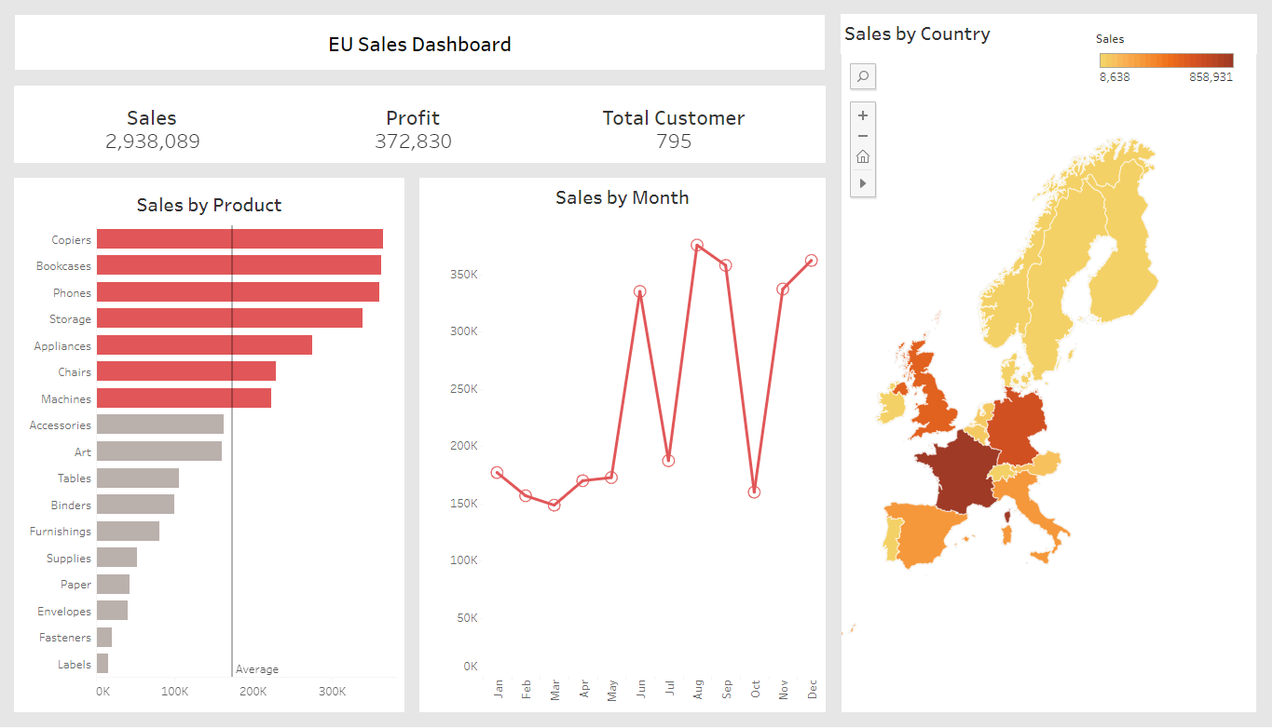Click the Profit value 372,830
The width and height of the screenshot is (1273, 728).
(x=413, y=142)
